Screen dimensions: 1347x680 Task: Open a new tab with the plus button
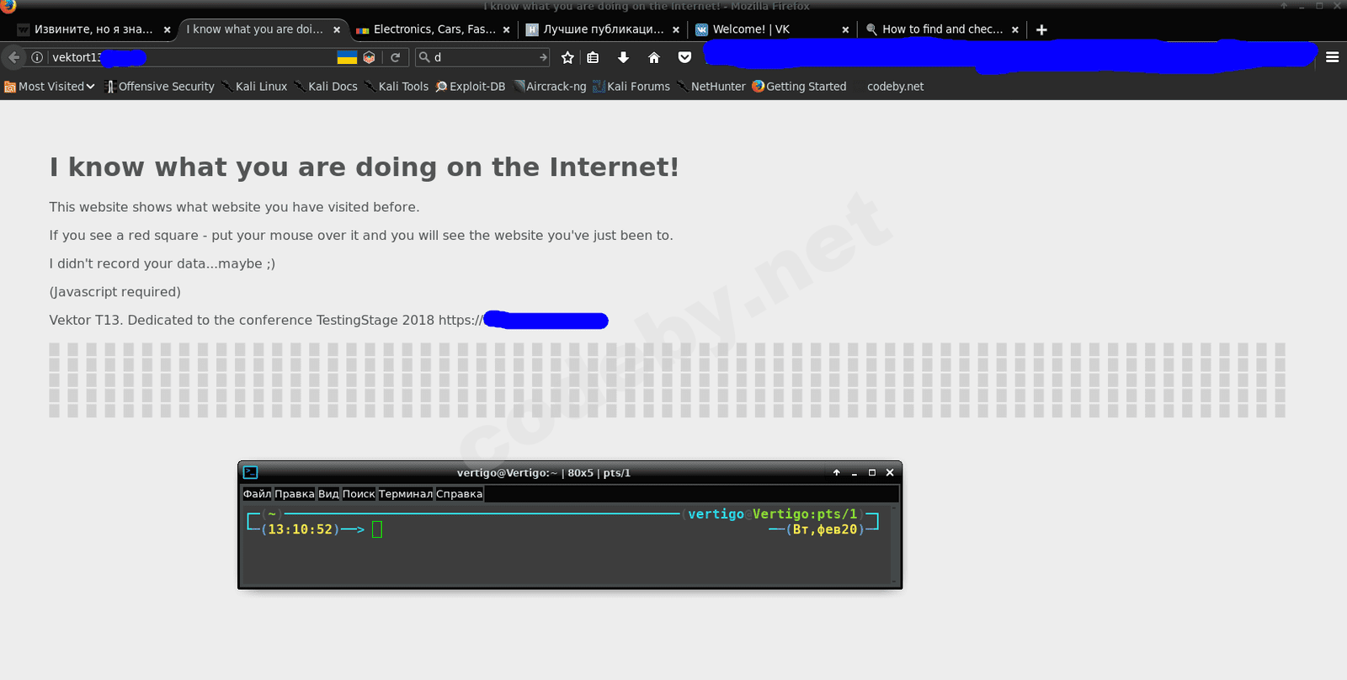click(x=1041, y=29)
